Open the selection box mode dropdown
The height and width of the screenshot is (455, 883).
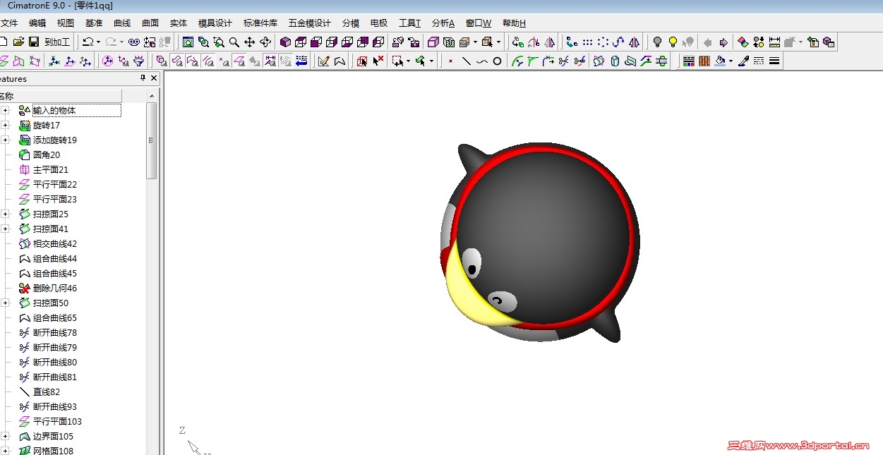pos(408,61)
